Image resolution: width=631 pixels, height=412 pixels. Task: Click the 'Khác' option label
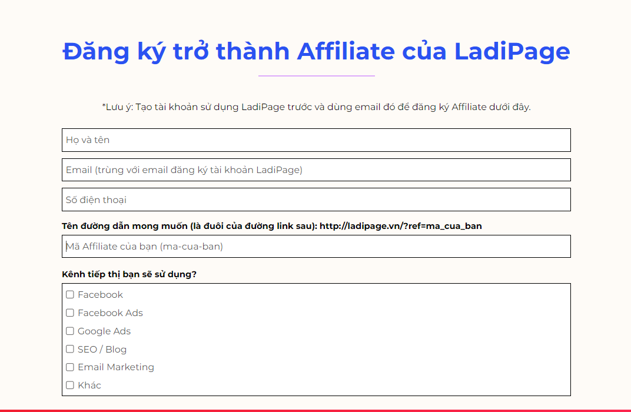(89, 386)
